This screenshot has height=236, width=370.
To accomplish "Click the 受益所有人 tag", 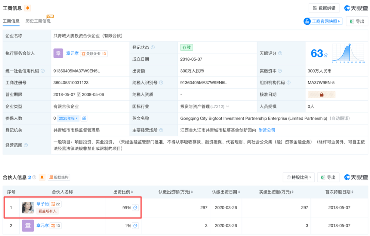I will [47, 211].
